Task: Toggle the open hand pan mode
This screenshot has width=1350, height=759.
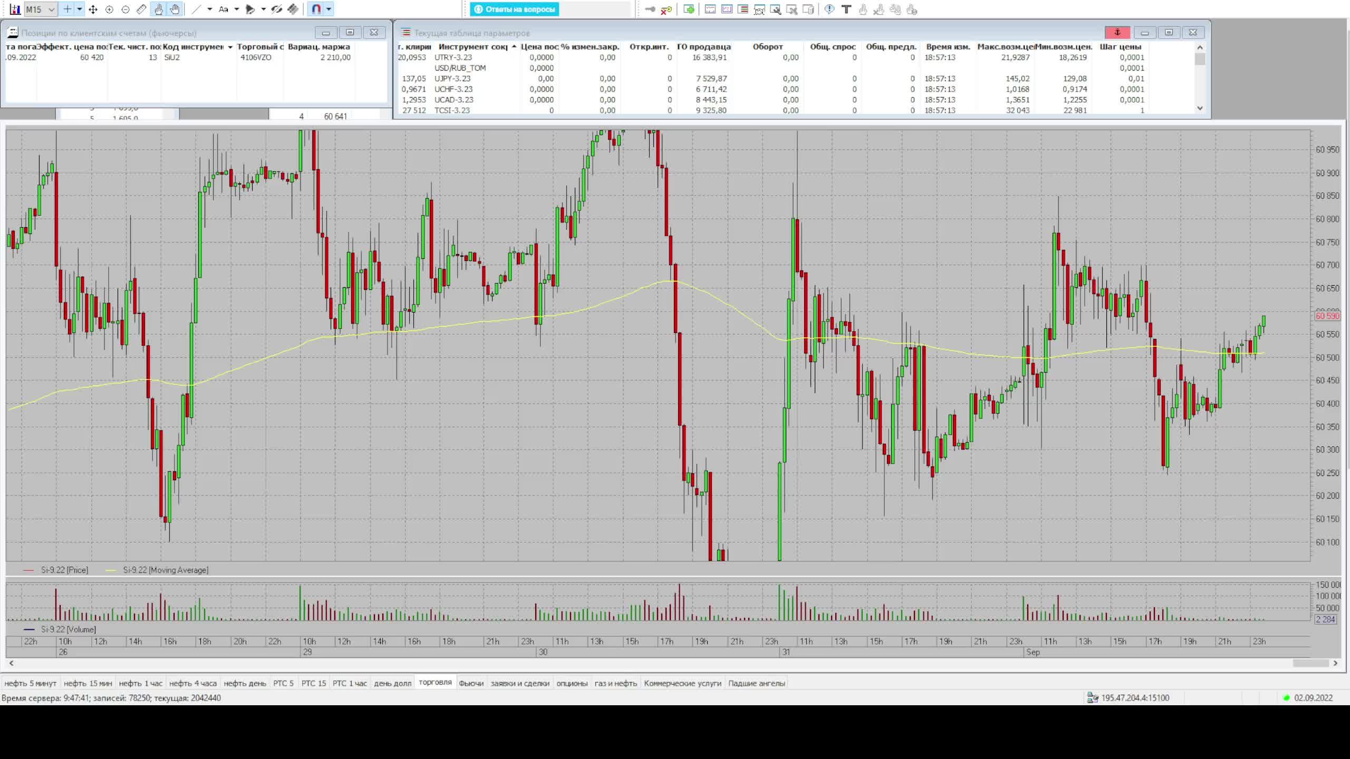Action: coord(175,9)
